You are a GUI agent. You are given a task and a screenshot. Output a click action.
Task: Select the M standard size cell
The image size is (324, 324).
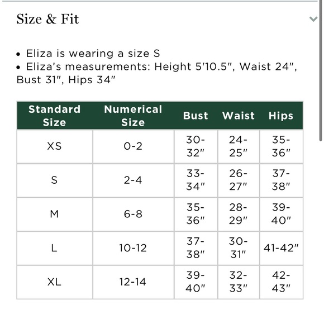pyautogui.click(x=55, y=215)
